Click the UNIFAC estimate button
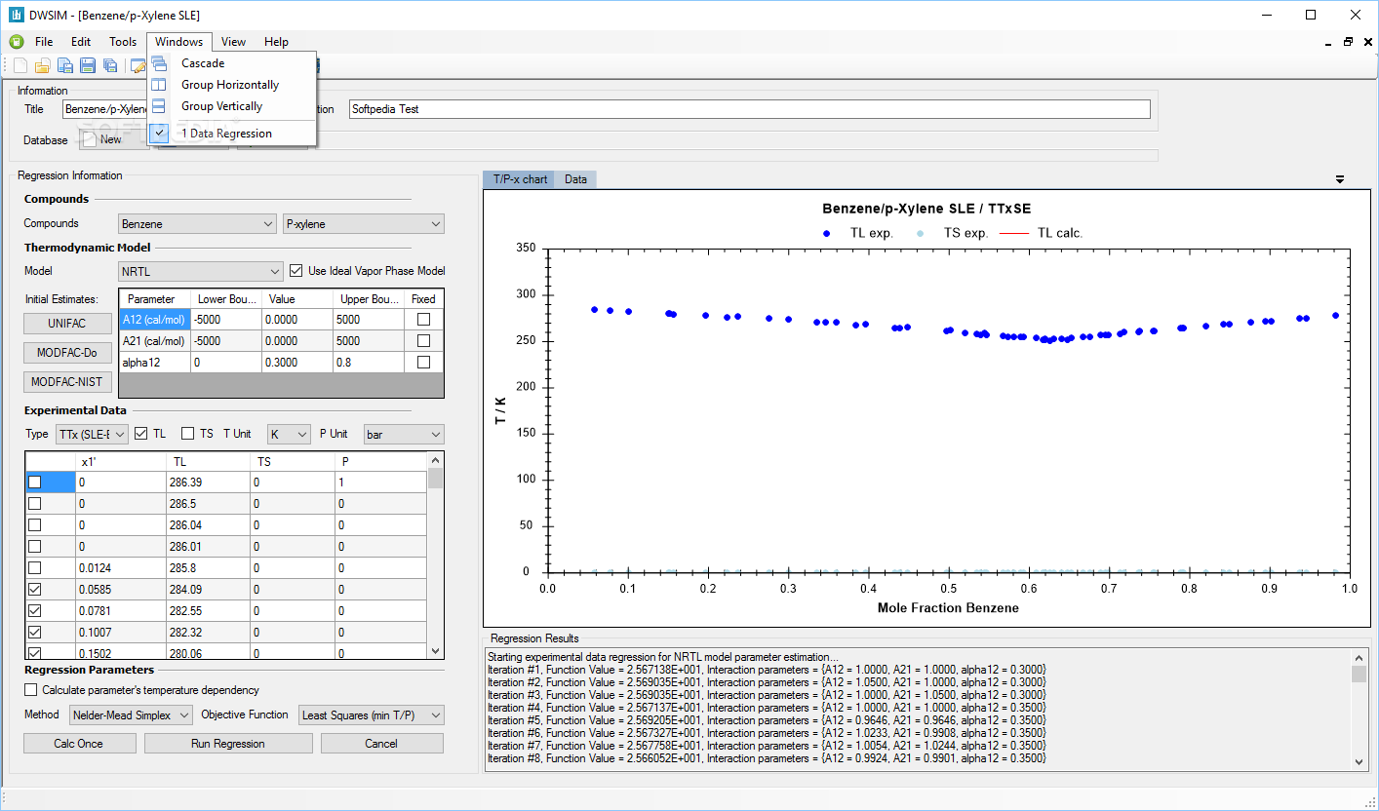Image resolution: width=1379 pixels, height=811 pixels. 67,324
